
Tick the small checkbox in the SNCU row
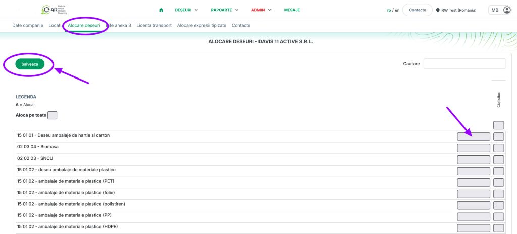pos(498,160)
